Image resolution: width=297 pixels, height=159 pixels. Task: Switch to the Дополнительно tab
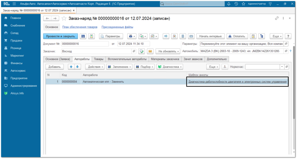pos(217,59)
